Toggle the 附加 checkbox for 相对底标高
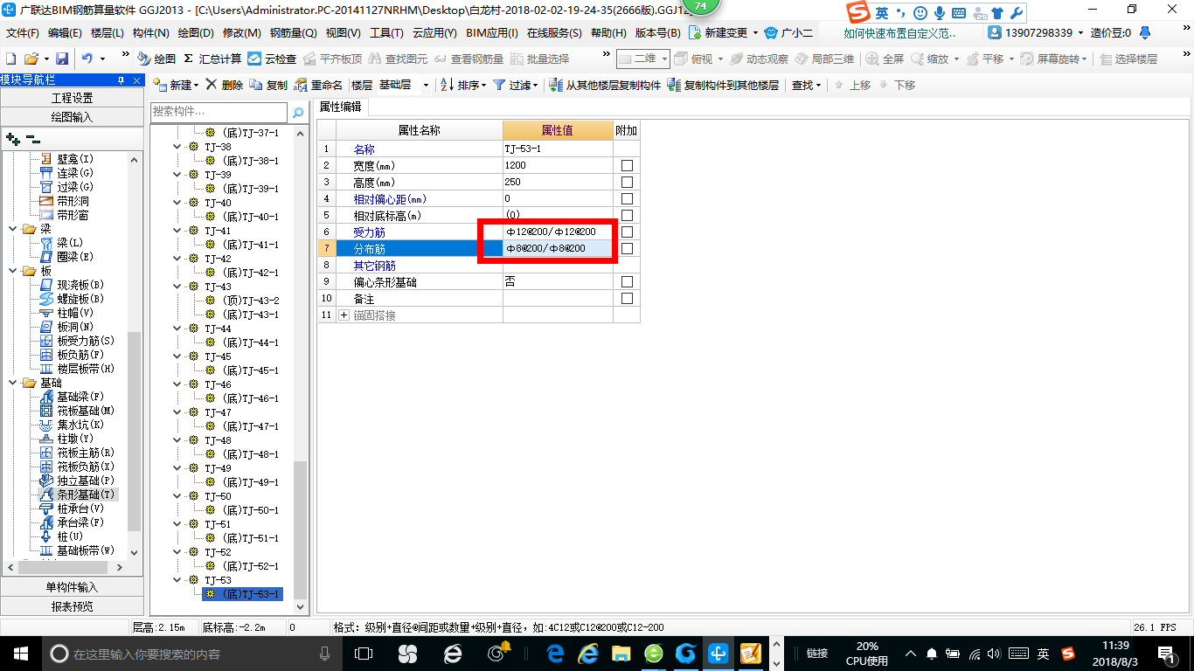Image resolution: width=1194 pixels, height=671 pixels. [x=627, y=215]
